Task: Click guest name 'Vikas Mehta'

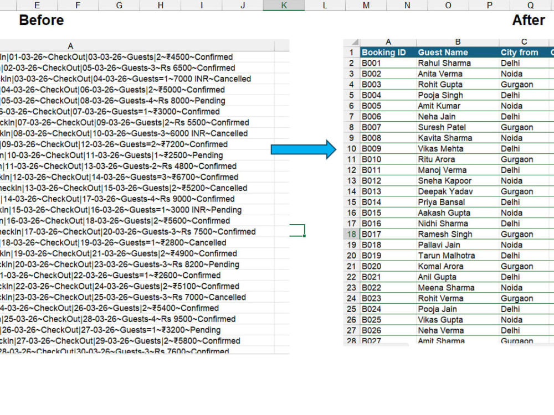Action: 458,148
